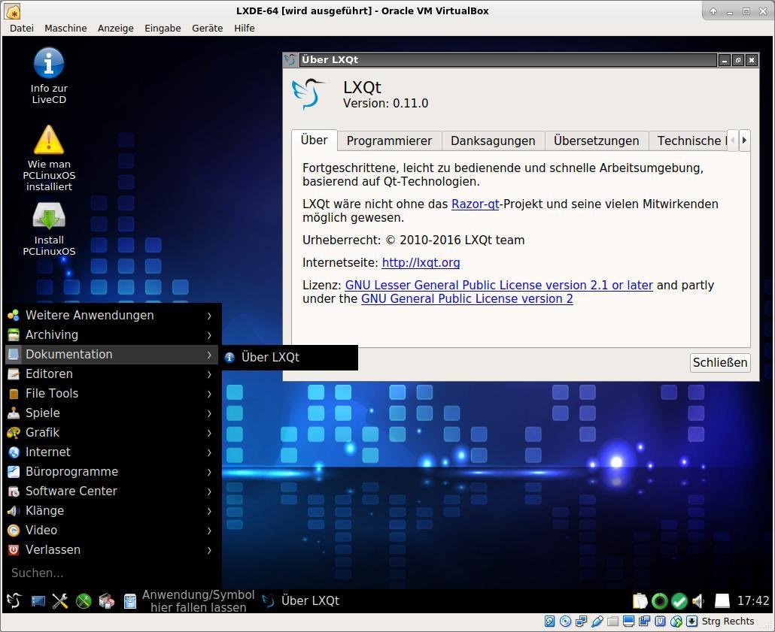Click VirtualBox shared folders indicator
The height and width of the screenshot is (632, 775).
(x=613, y=621)
